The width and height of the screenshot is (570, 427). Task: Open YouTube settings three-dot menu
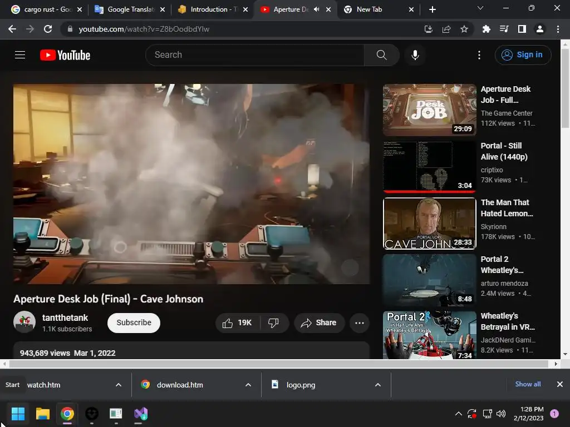coord(479,55)
